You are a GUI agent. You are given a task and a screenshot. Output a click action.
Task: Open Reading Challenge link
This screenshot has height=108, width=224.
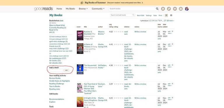pos(57,84)
